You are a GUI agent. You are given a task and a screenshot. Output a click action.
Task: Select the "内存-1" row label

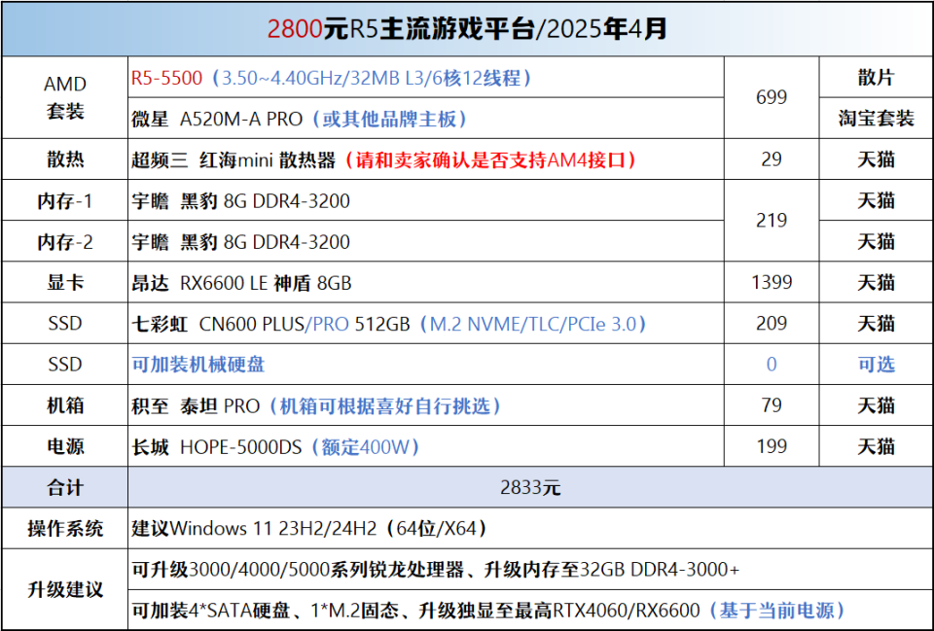coord(65,200)
